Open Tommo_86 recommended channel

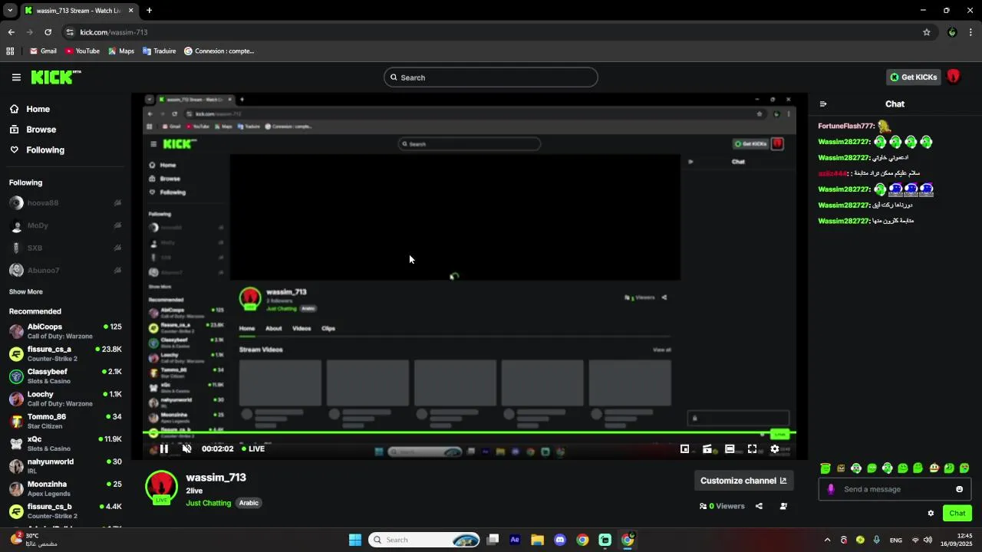pyautogui.click(x=65, y=421)
